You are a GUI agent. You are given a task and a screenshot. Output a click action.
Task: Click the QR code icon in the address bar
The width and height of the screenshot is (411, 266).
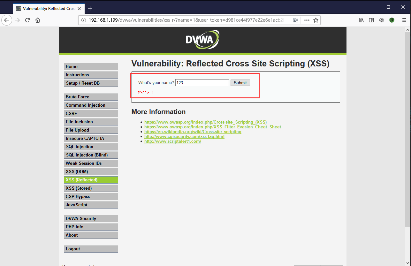(296, 20)
